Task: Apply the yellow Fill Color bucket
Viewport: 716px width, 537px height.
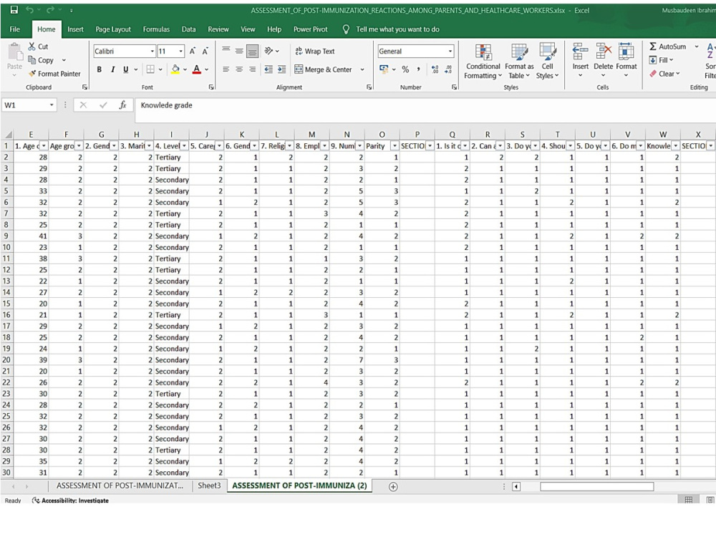Action: click(175, 69)
